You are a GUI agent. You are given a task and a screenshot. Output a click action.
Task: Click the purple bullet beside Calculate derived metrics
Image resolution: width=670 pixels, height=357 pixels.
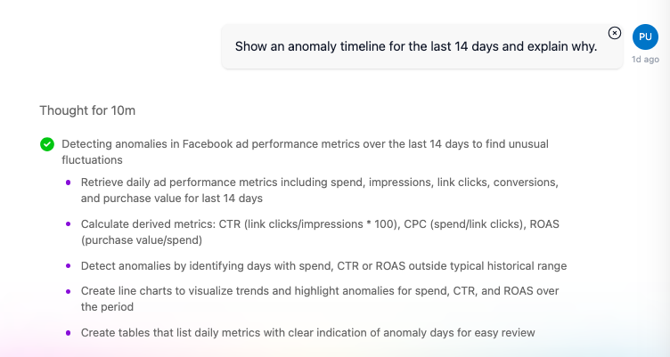point(68,224)
